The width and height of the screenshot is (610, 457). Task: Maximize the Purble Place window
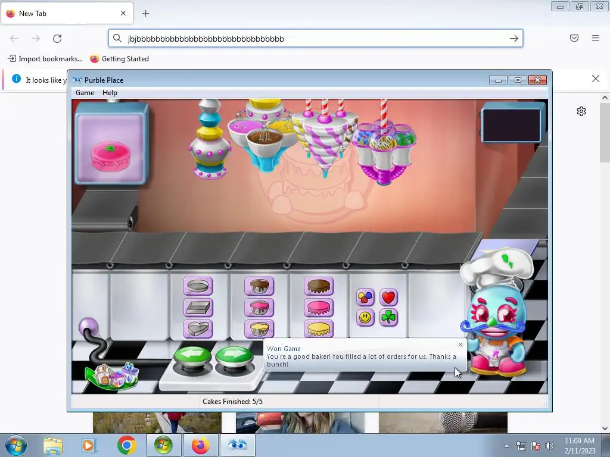pyautogui.click(x=518, y=80)
